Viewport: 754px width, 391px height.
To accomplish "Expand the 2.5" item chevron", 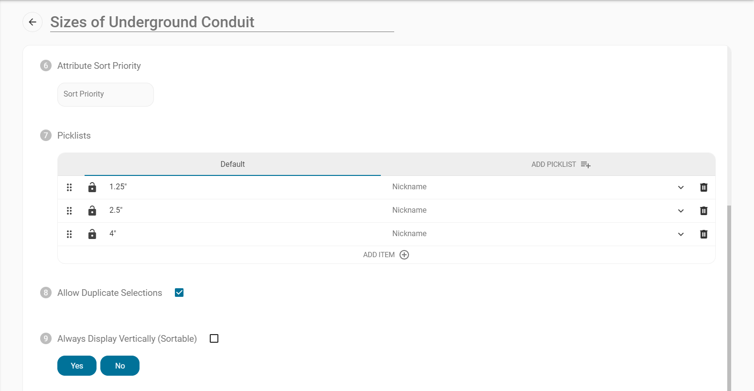I will coord(681,211).
